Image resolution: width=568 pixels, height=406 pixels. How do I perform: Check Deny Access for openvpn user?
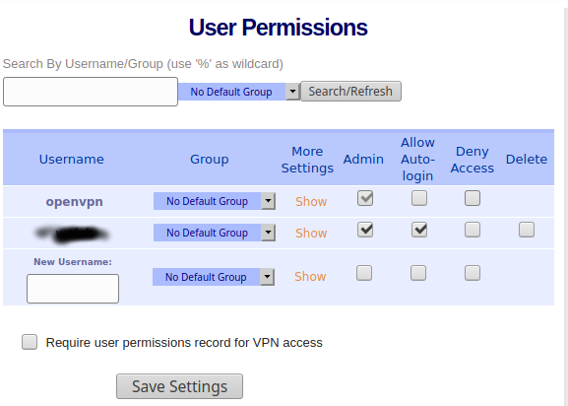(473, 198)
